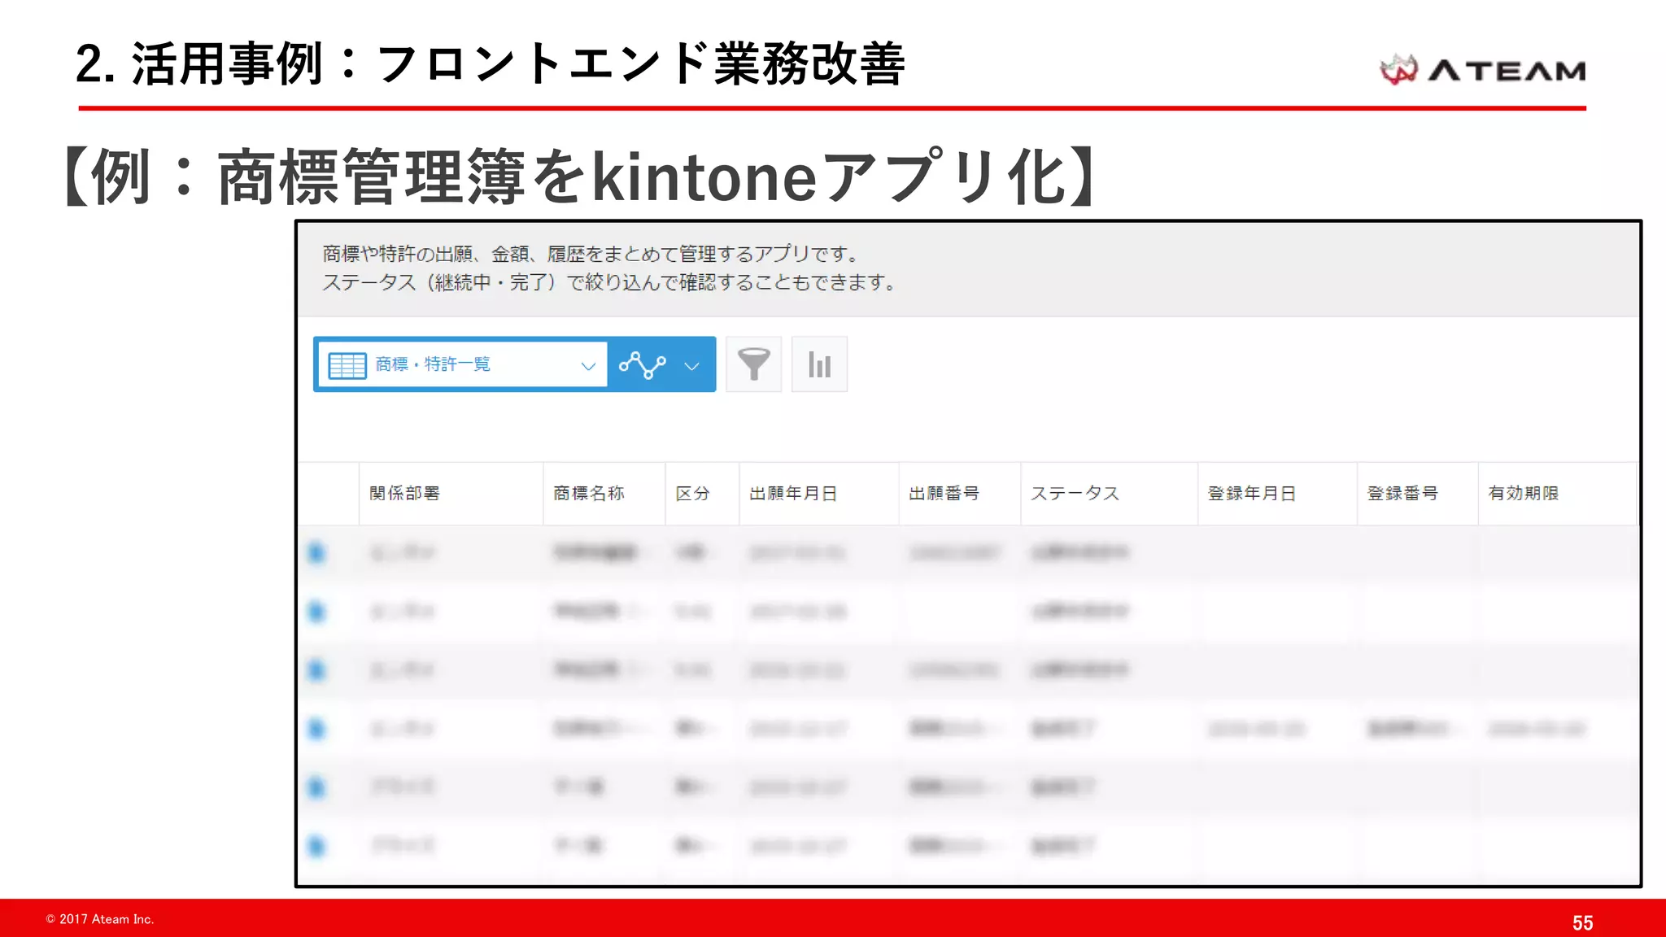Click the graph line chart icon
Viewport: 1666px width, 937px height.
[x=643, y=364]
